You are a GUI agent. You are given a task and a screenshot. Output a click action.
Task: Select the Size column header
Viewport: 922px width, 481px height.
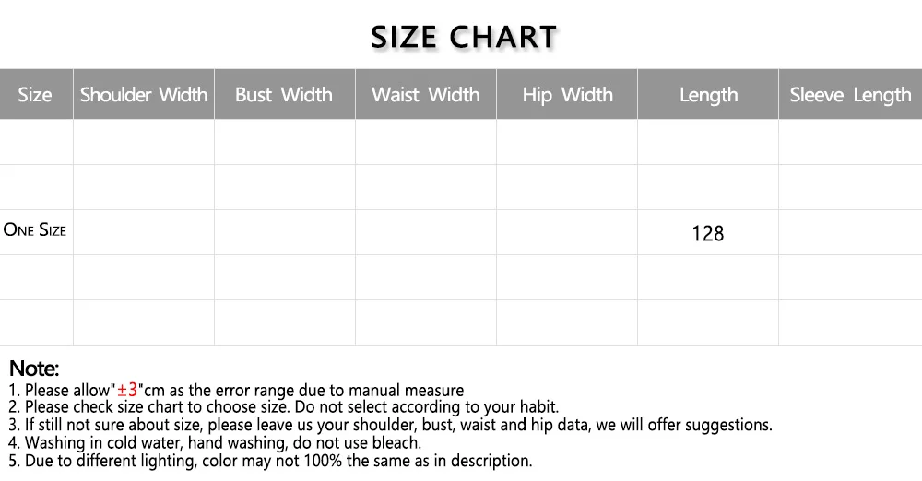[x=35, y=95]
